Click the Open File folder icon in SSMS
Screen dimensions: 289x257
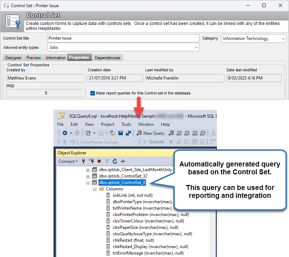113,133
